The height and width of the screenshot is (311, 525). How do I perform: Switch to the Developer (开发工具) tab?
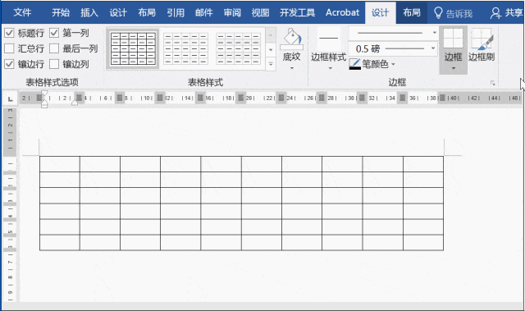coord(297,13)
